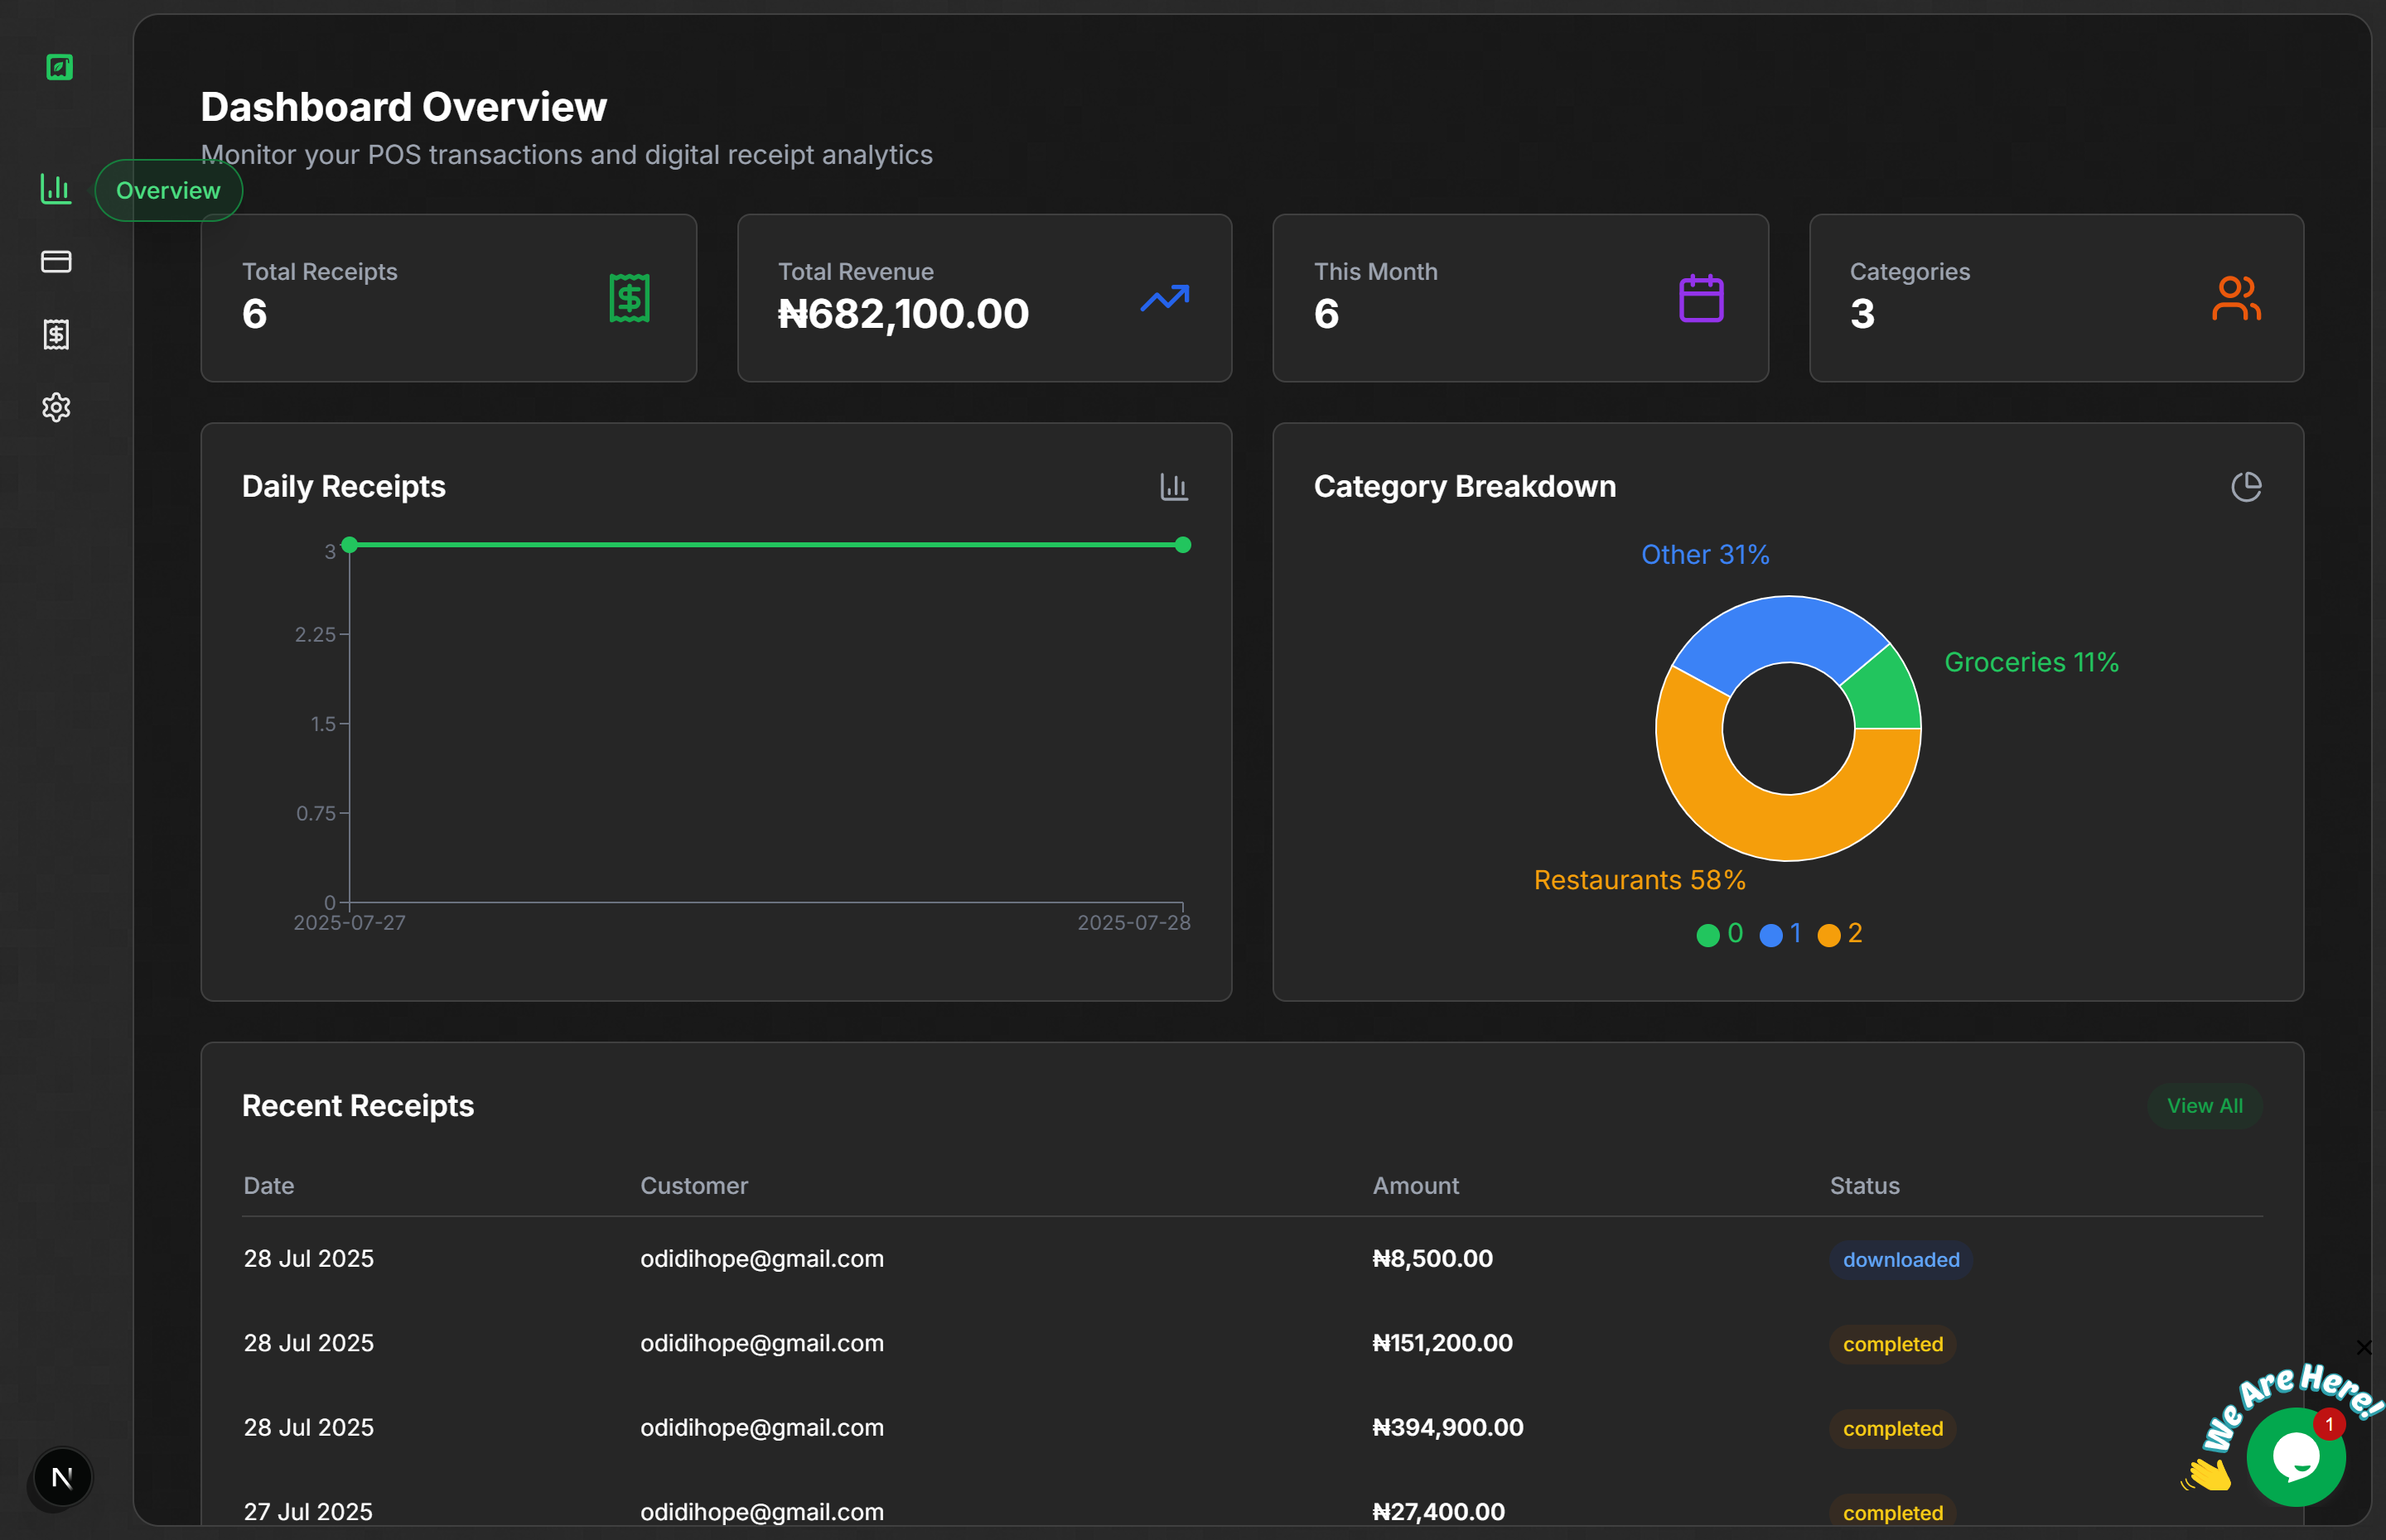Click View All recent receipts
Viewport: 2386px width, 1540px height.
tap(2205, 1106)
